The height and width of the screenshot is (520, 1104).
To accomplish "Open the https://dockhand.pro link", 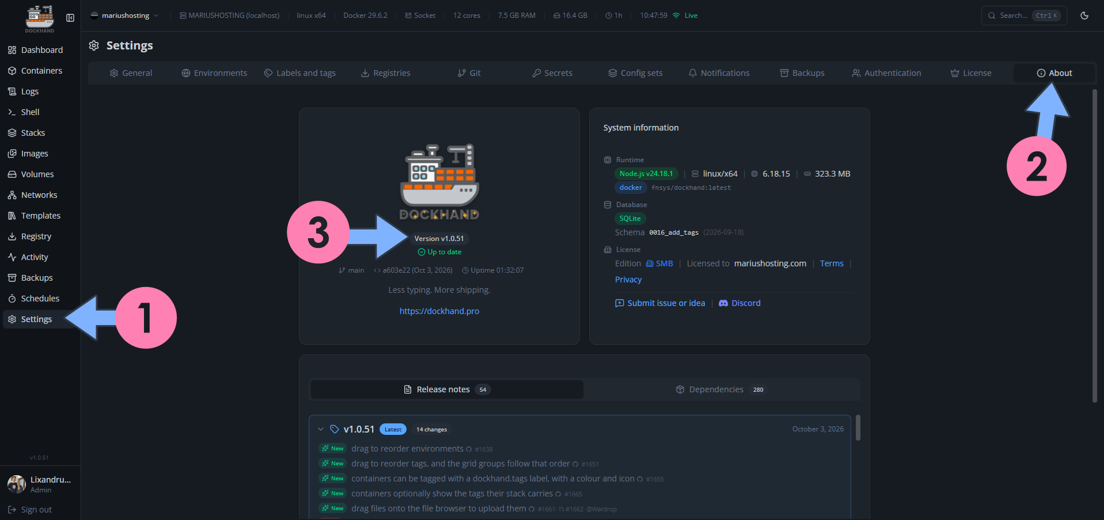I will 439,311.
